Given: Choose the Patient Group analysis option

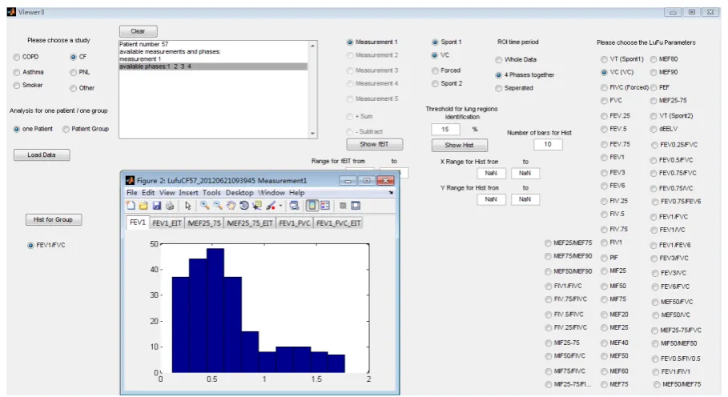Looking at the screenshot, I should coord(66,129).
